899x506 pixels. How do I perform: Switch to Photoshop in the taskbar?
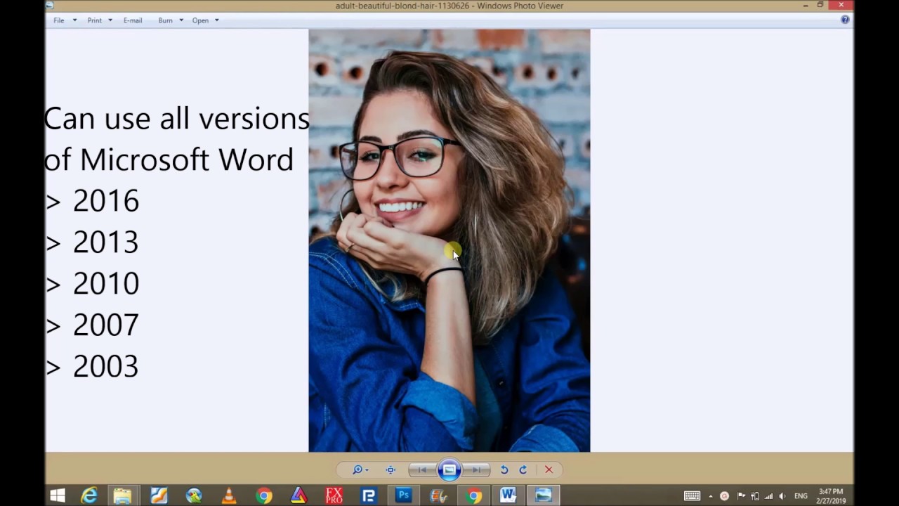point(404,495)
